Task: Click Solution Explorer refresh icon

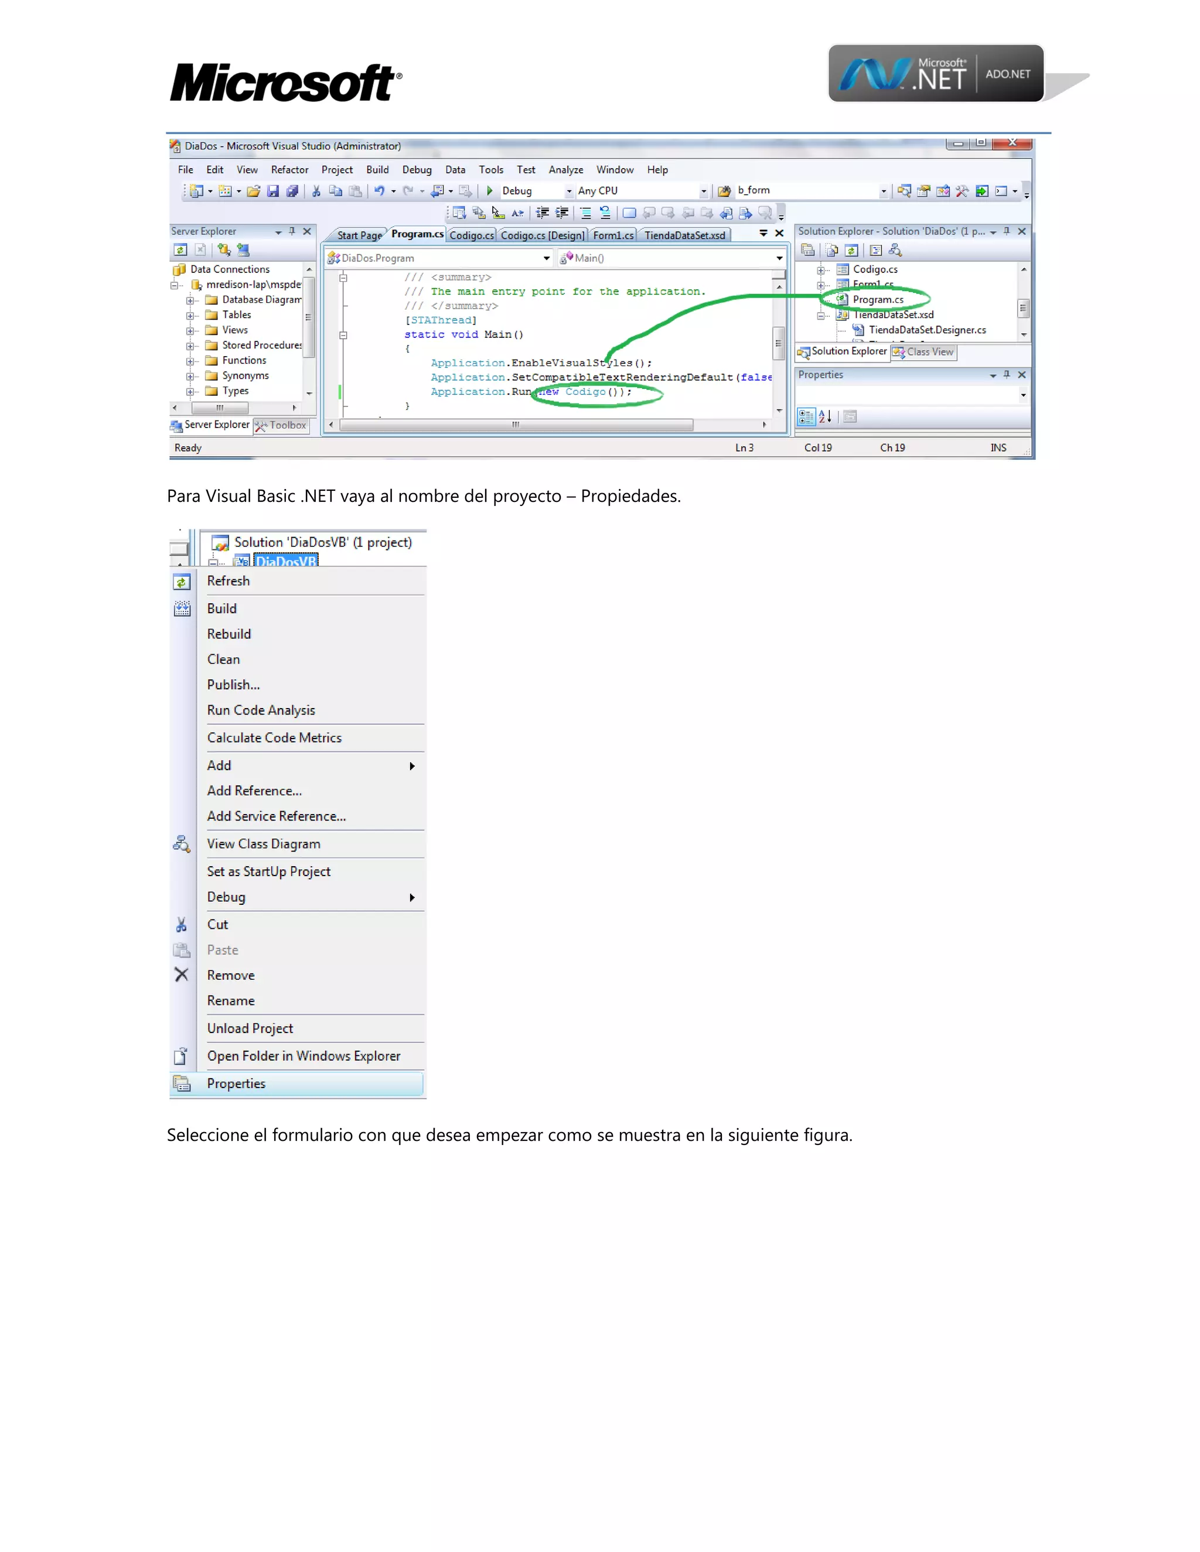Action: point(851,250)
